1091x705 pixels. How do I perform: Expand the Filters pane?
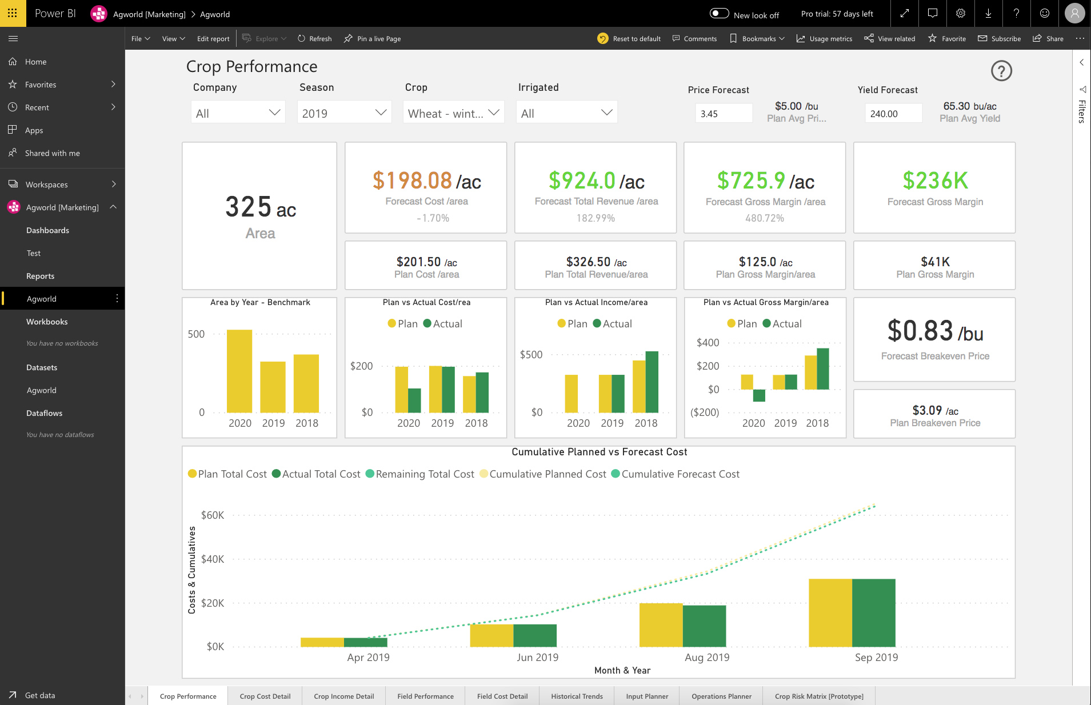coord(1081,62)
